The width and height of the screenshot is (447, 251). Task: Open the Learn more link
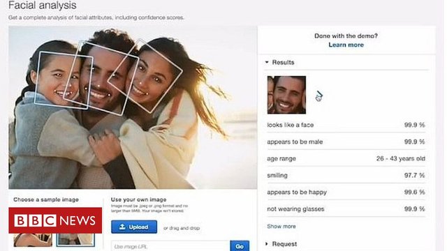point(346,45)
